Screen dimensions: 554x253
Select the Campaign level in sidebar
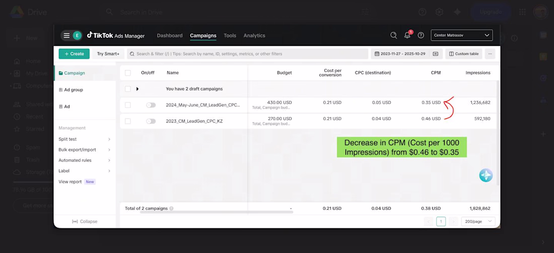pyautogui.click(x=85, y=73)
